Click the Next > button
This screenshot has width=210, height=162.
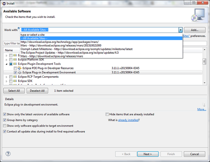point(148,154)
